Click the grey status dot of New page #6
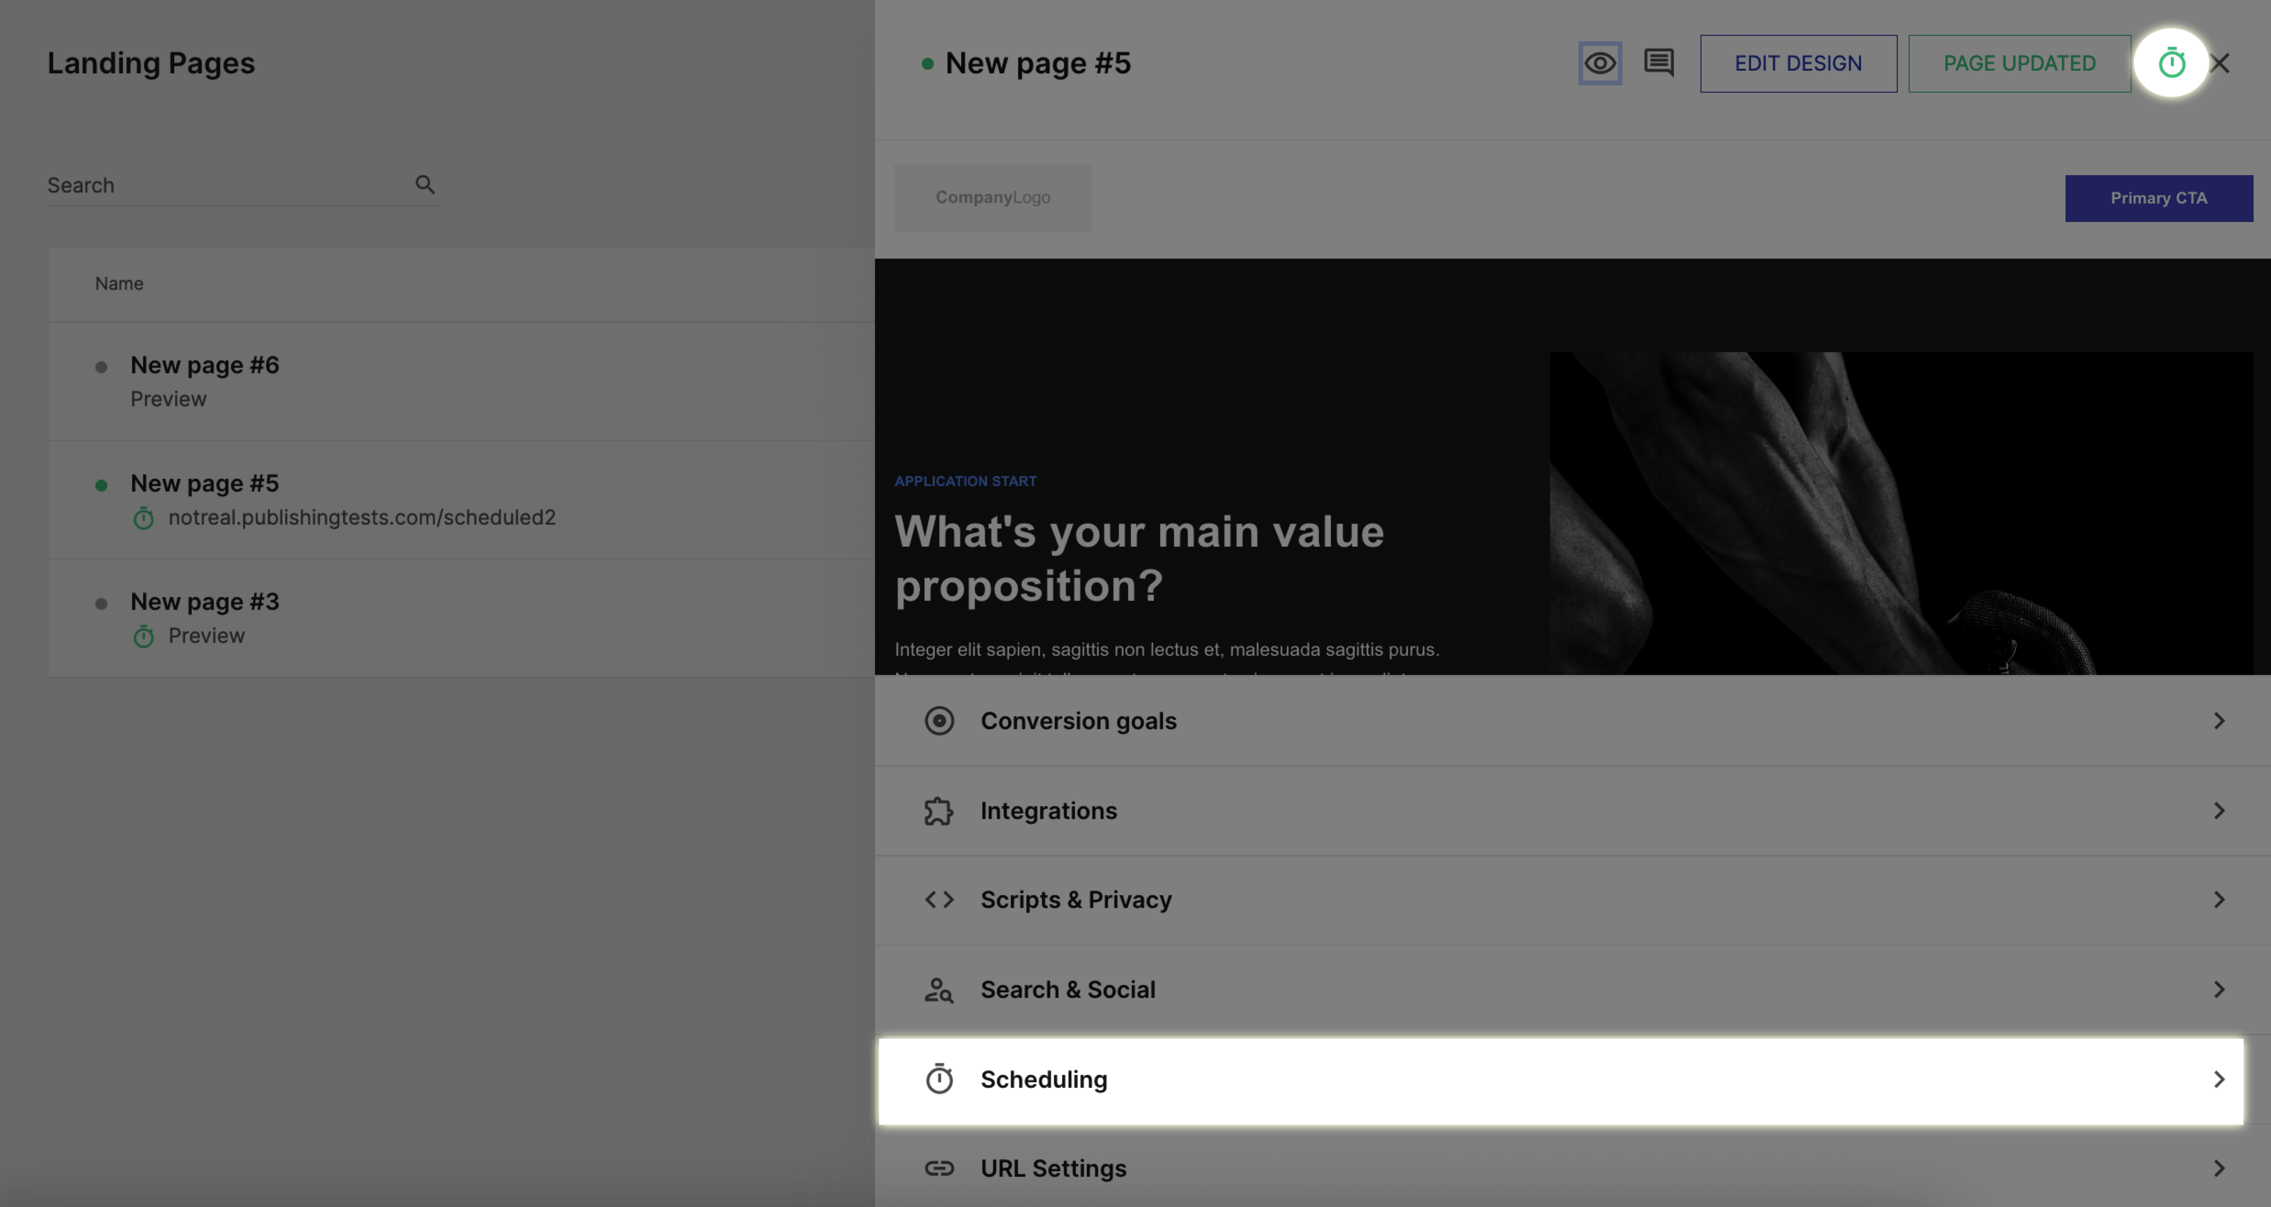Screen dimensions: 2271x1207 click(101, 368)
